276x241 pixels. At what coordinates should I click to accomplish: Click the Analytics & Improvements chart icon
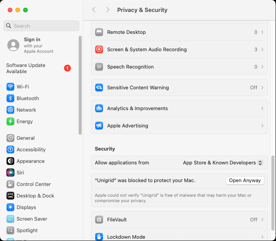[x=99, y=108]
